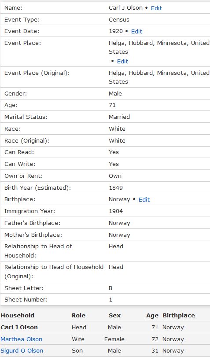Click the Father's Birthplace Norway value
Image resolution: width=210 pixels, height=357 pixels.
[x=119, y=223]
